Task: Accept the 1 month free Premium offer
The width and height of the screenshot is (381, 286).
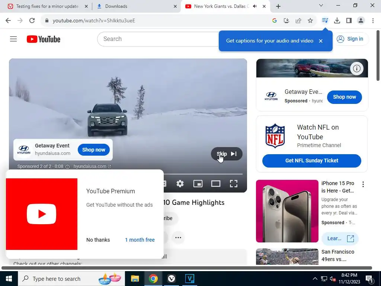Action: pyautogui.click(x=140, y=240)
